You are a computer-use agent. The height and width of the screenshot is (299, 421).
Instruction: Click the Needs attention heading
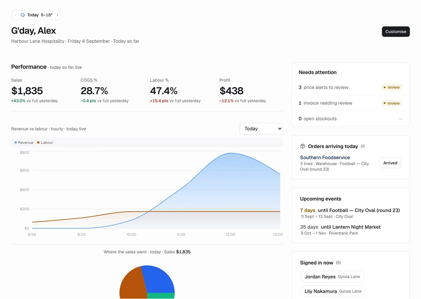coord(317,72)
